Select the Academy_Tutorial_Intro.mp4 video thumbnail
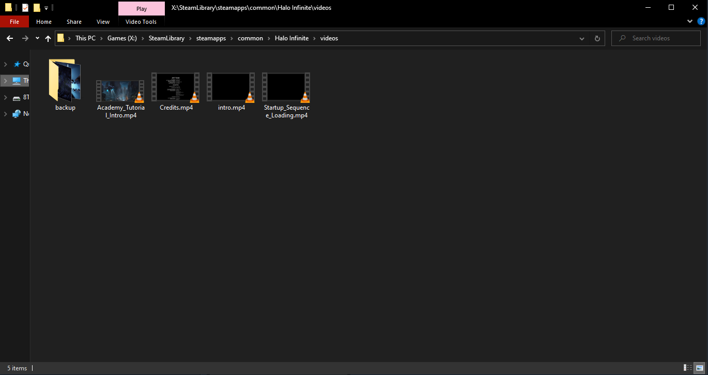Viewport: 708px width, 375px height. tap(120, 91)
